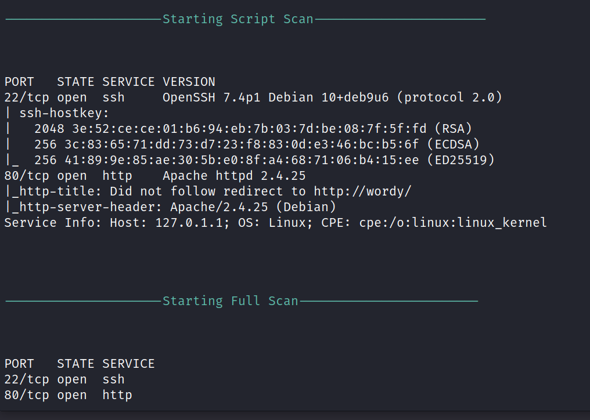Click the ECDSA hostkey fingerprint line
Image resolution: width=590 pixels, height=420 pixels.
[x=256, y=144]
